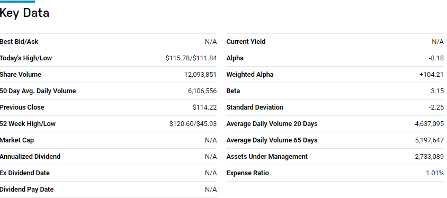Select the Market Cap label
Screen dimensions: 447x198
click(x=17, y=140)
